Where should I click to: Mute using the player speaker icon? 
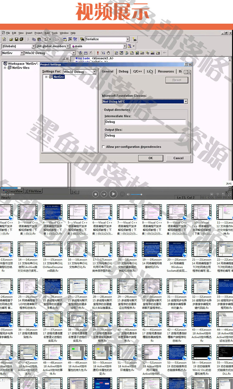[128, 194]
